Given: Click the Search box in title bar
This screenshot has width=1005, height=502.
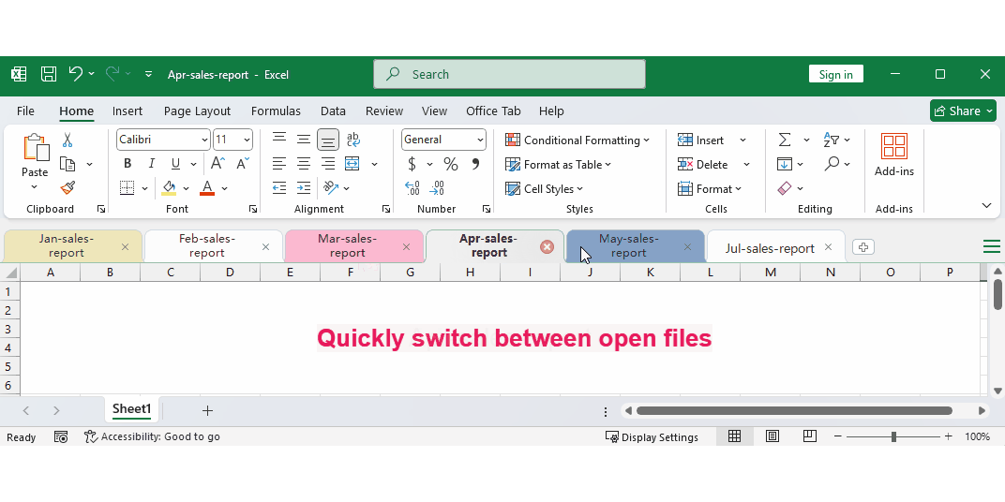Looking at the screenshot, I should (x=510, y=74).
